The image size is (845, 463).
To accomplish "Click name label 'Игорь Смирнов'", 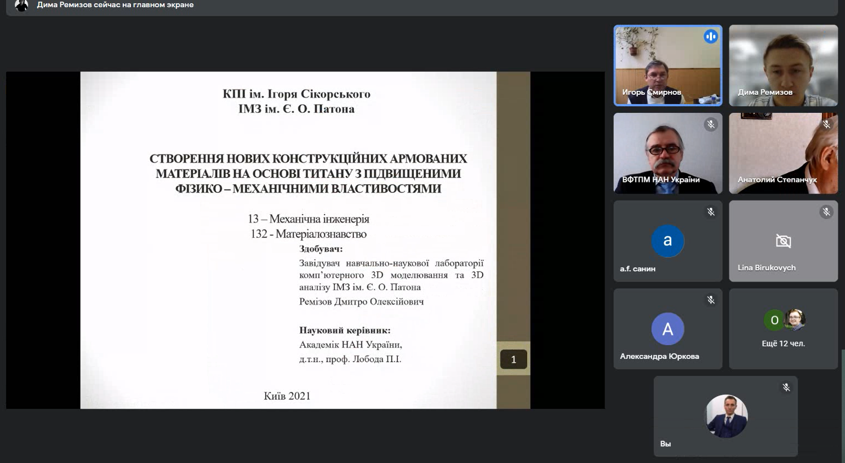I will pos(652,92).
